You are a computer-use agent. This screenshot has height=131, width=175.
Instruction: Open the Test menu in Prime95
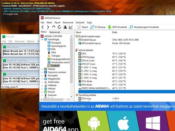4,41
